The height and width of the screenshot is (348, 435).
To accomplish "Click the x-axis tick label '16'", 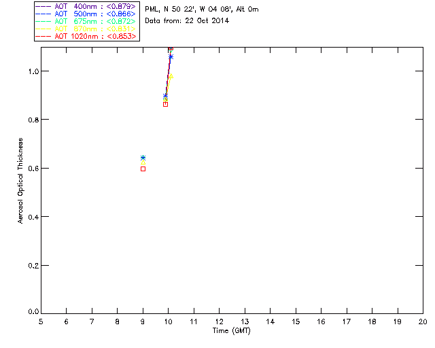I will point(321,321).
